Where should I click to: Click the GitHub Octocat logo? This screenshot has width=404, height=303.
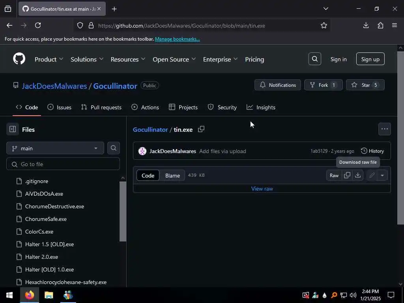click(x=19, y=59)
